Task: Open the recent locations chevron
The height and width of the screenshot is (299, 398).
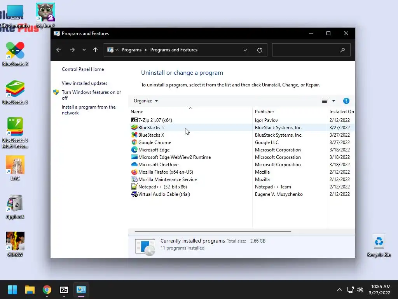Action: [84, 50]
